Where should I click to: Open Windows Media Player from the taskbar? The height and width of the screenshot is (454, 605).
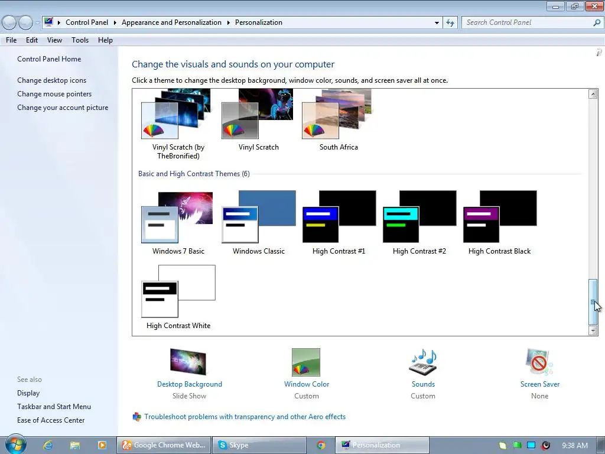click(x=102, y=445)
